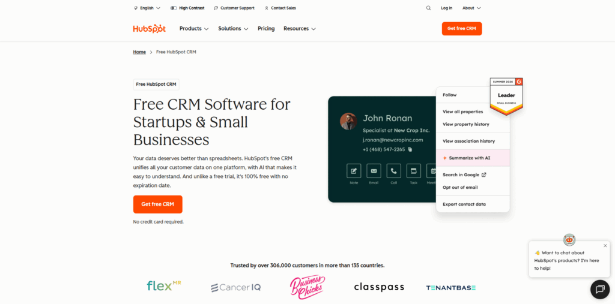This screenshot has height=304, width=615.
Task: Choose Summarize with AI
Action: pos(473,158)
